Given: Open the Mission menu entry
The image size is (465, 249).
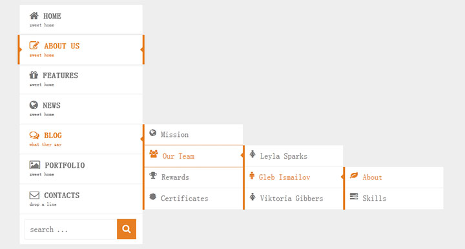Looking at the screenshot, I should pos(193,135).
